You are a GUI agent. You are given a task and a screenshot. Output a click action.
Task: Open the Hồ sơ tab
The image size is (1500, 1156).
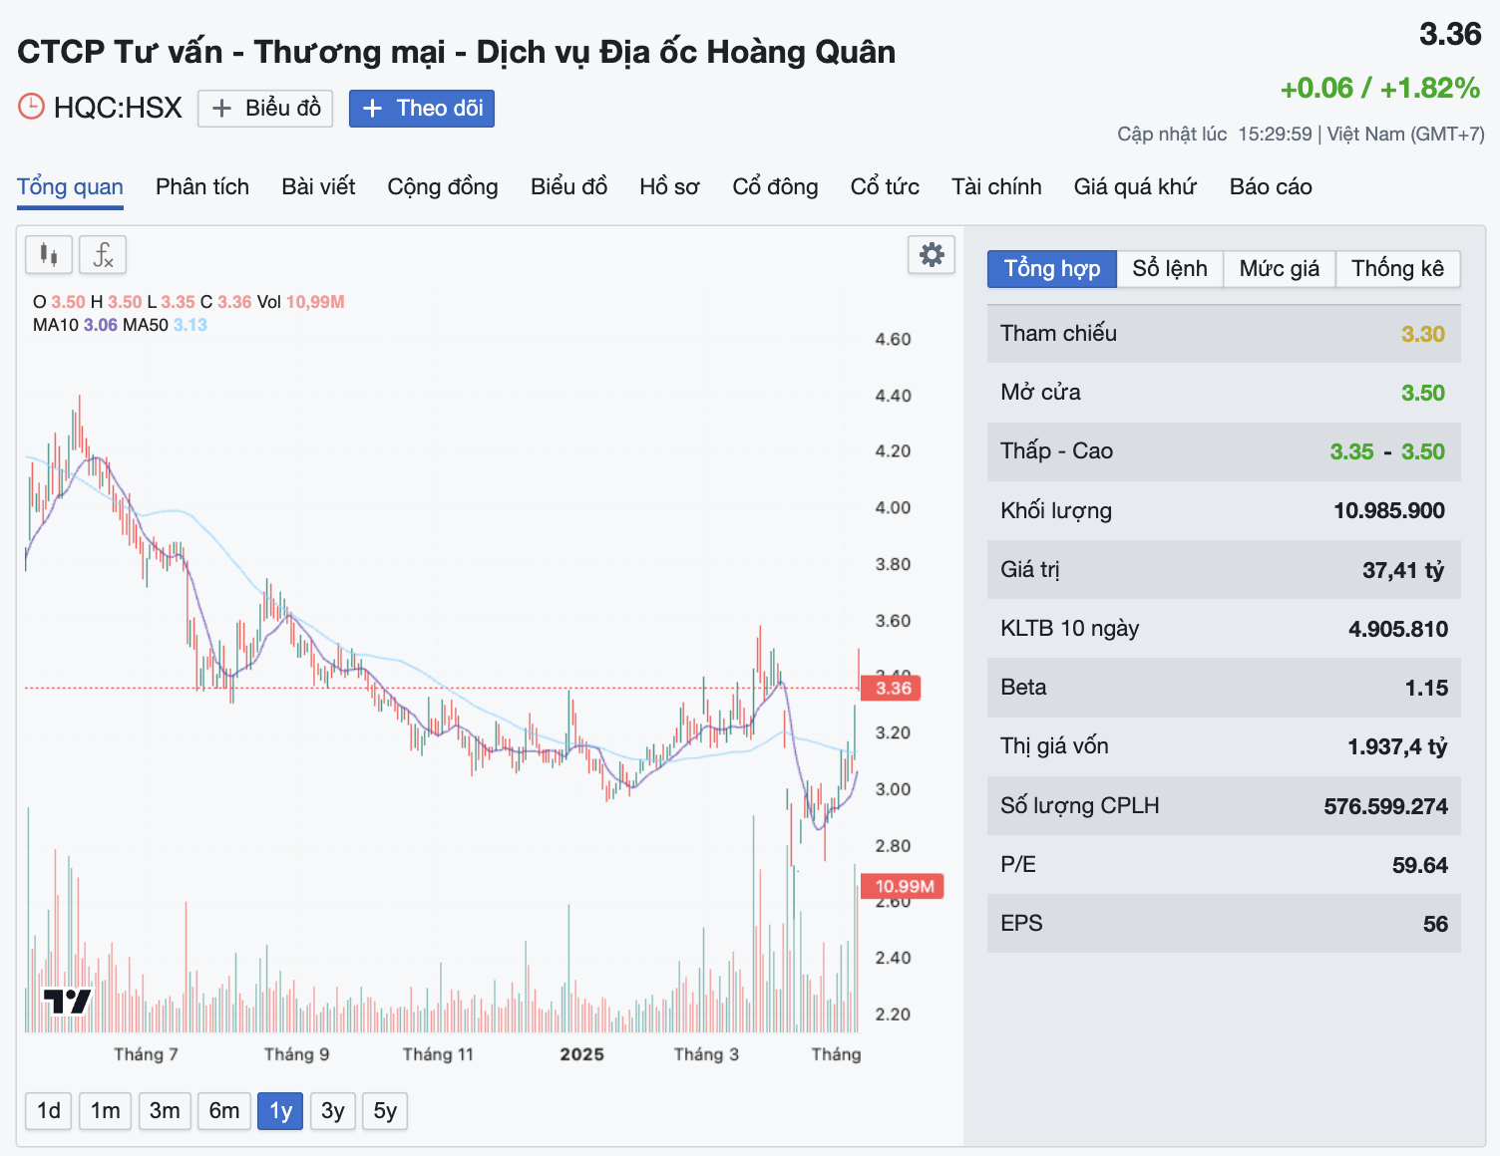[x=669, y=187]
